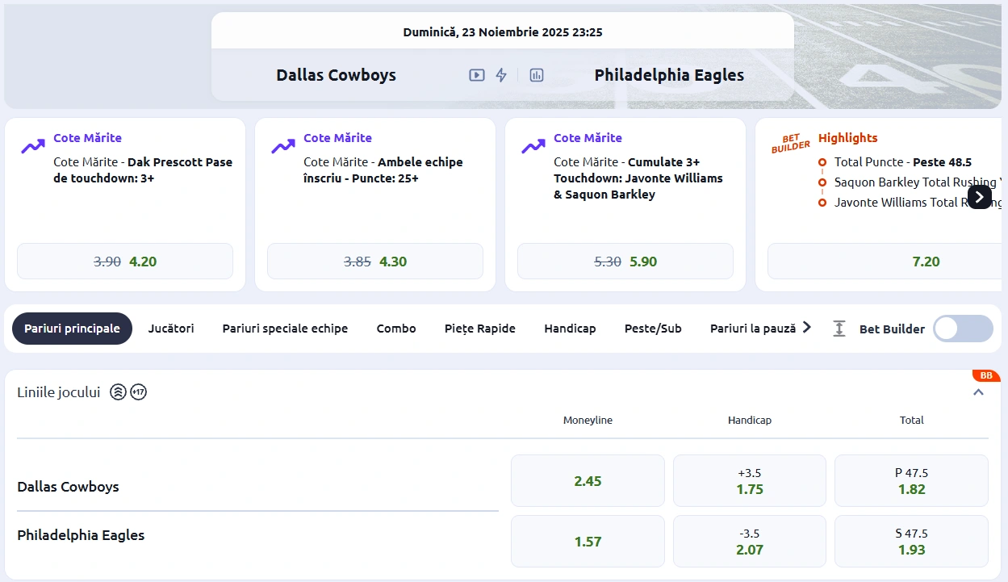The height and width of the screenshot is (582, 1008).
Task: Open the Handicap tab
Action: (x=570, y=329)
